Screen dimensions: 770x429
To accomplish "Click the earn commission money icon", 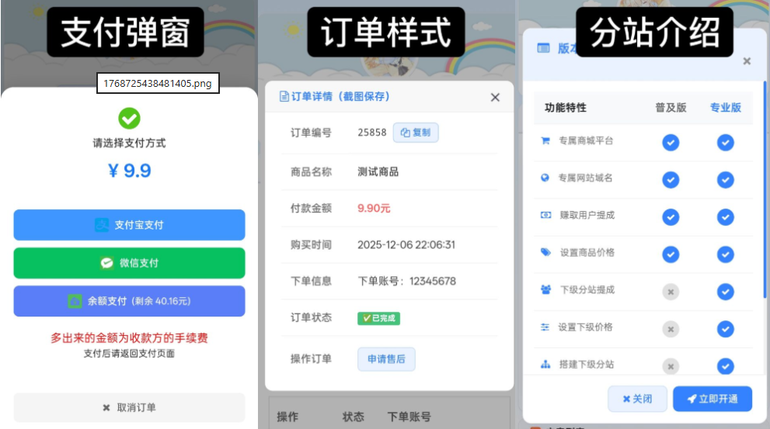I will (545, 215).
